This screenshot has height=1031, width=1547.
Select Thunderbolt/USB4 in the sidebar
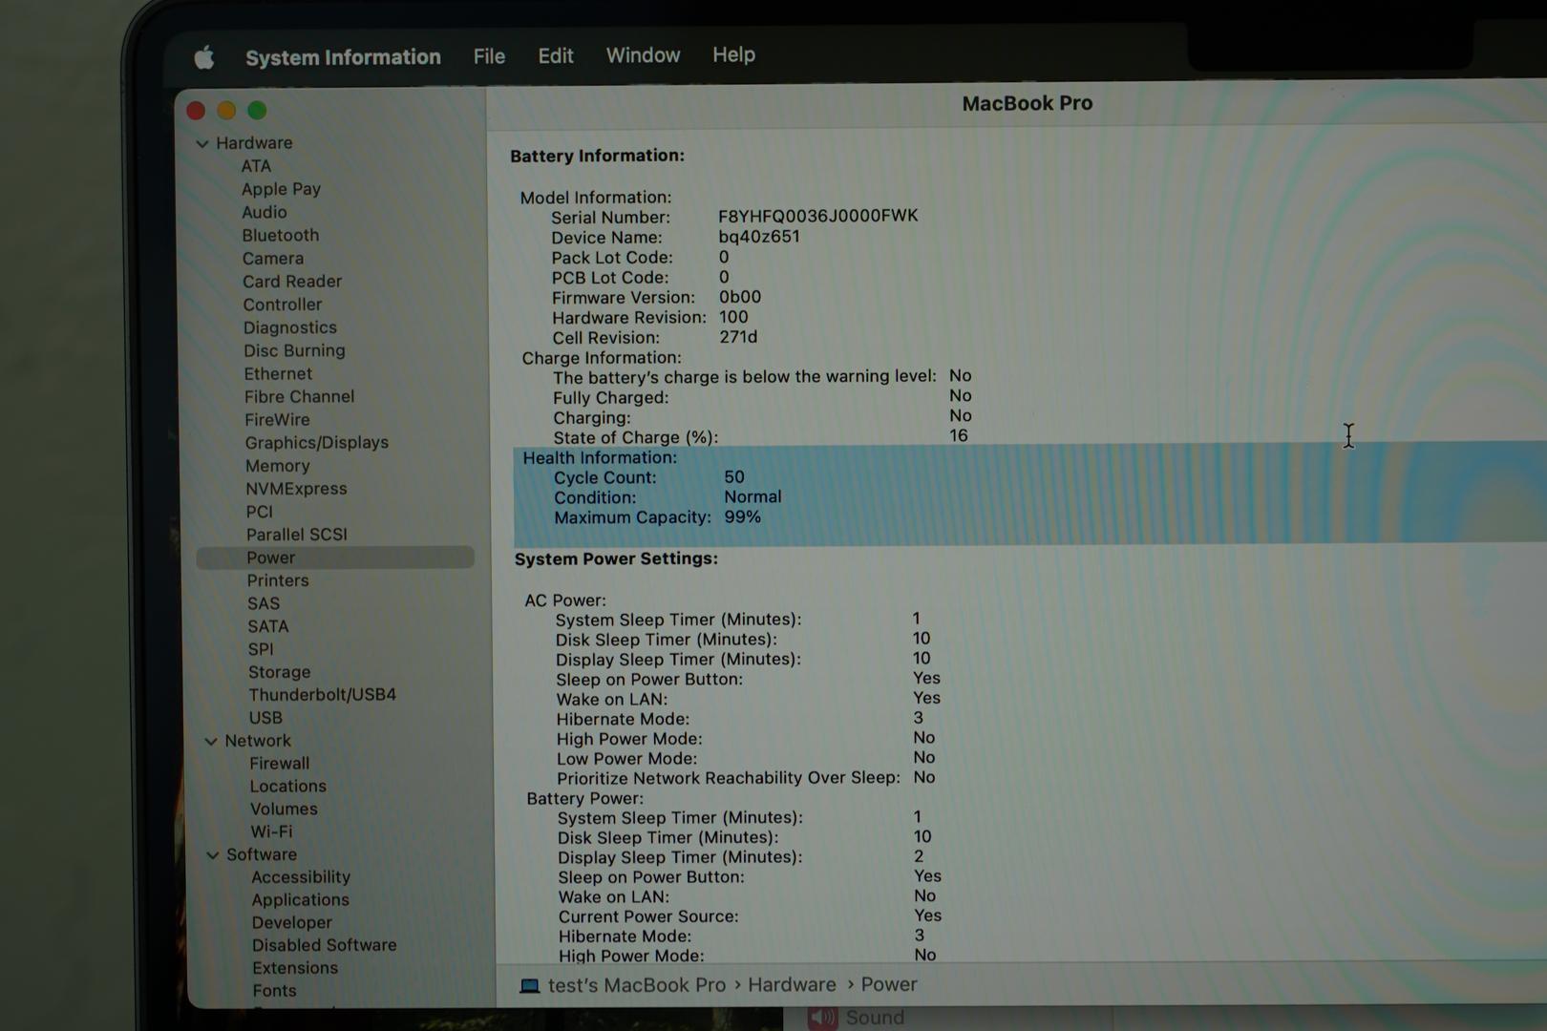(322, 695)
